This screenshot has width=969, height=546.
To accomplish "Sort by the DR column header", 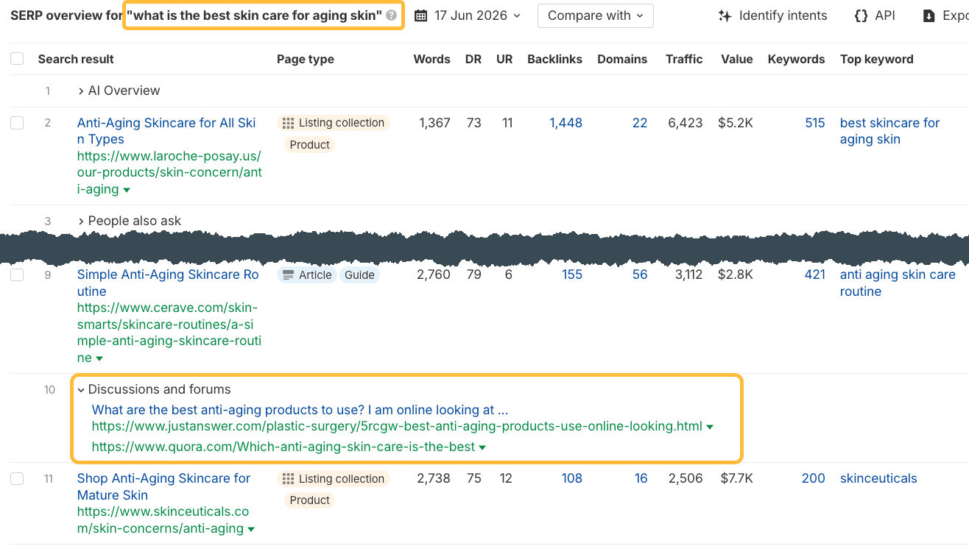I will 473,60.
